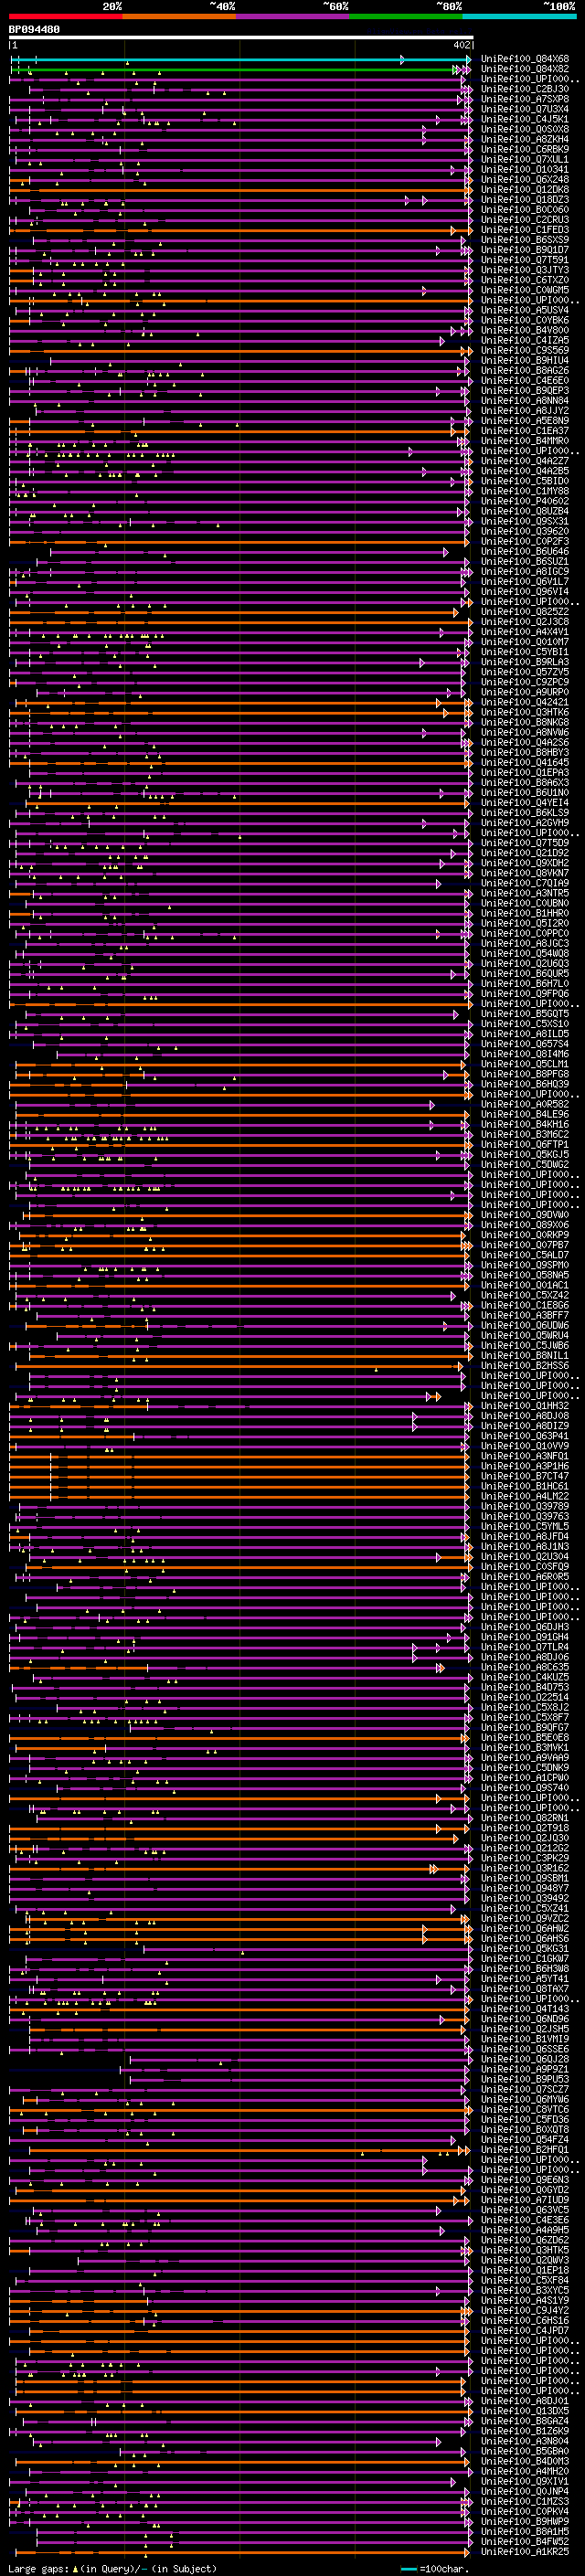The image size is (585, 2576).
Task: Select hit UniRef100_A0R582
Action: 525,1105
